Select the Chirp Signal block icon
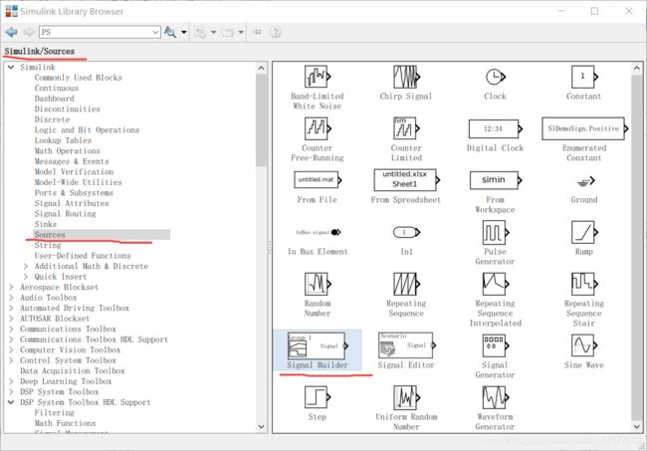The image size is (647, 451). [x=406, y=77]
